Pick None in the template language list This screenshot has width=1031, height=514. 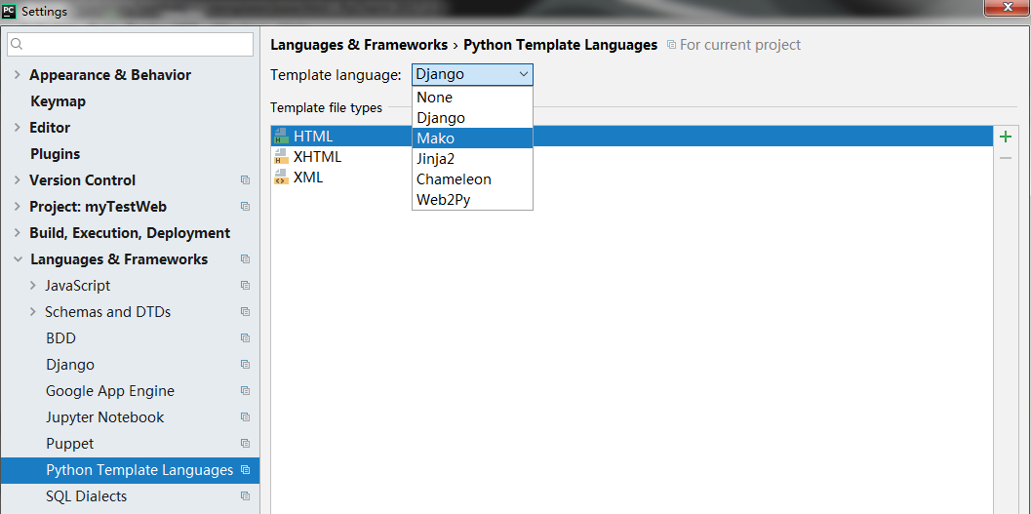click(x=434, y=98)
